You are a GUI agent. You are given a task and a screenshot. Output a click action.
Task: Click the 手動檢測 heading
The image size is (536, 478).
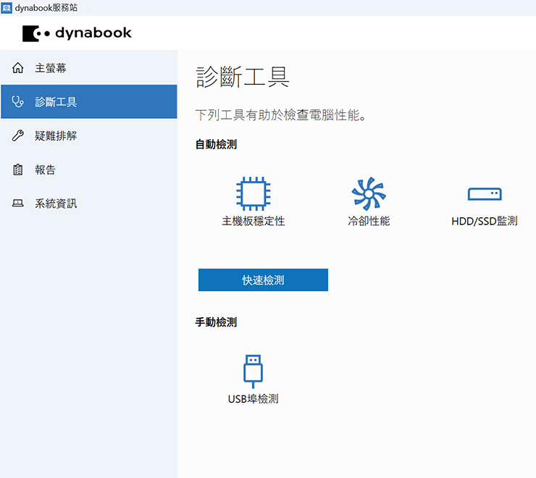[216, 322]
